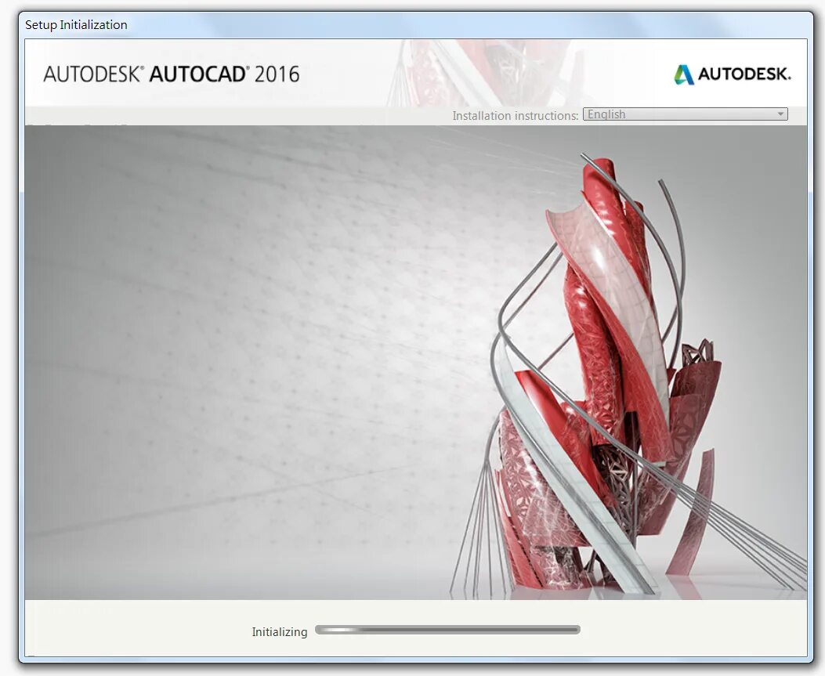Click the "Initializing" status label
Screen dimensions: 825x676
(280, 632)
